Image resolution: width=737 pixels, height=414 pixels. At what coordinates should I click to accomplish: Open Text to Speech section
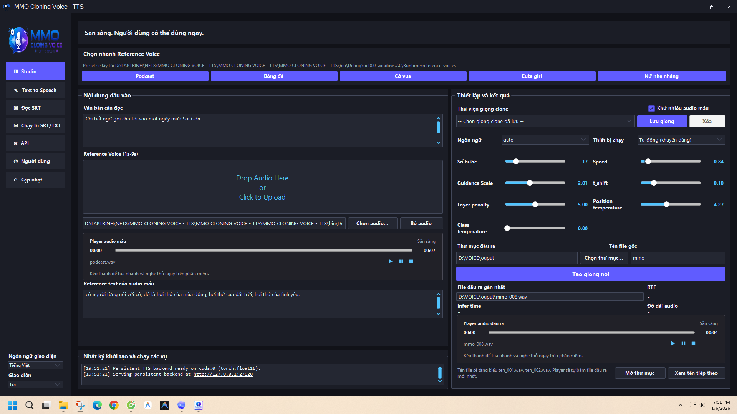point(35,90)
